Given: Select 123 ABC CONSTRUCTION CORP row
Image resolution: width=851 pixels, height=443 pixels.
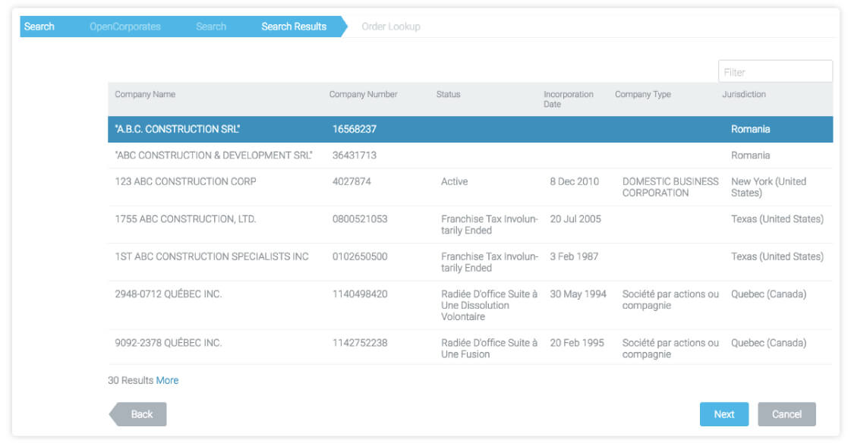Looking at the screenshot, I should tap(470, 187).
